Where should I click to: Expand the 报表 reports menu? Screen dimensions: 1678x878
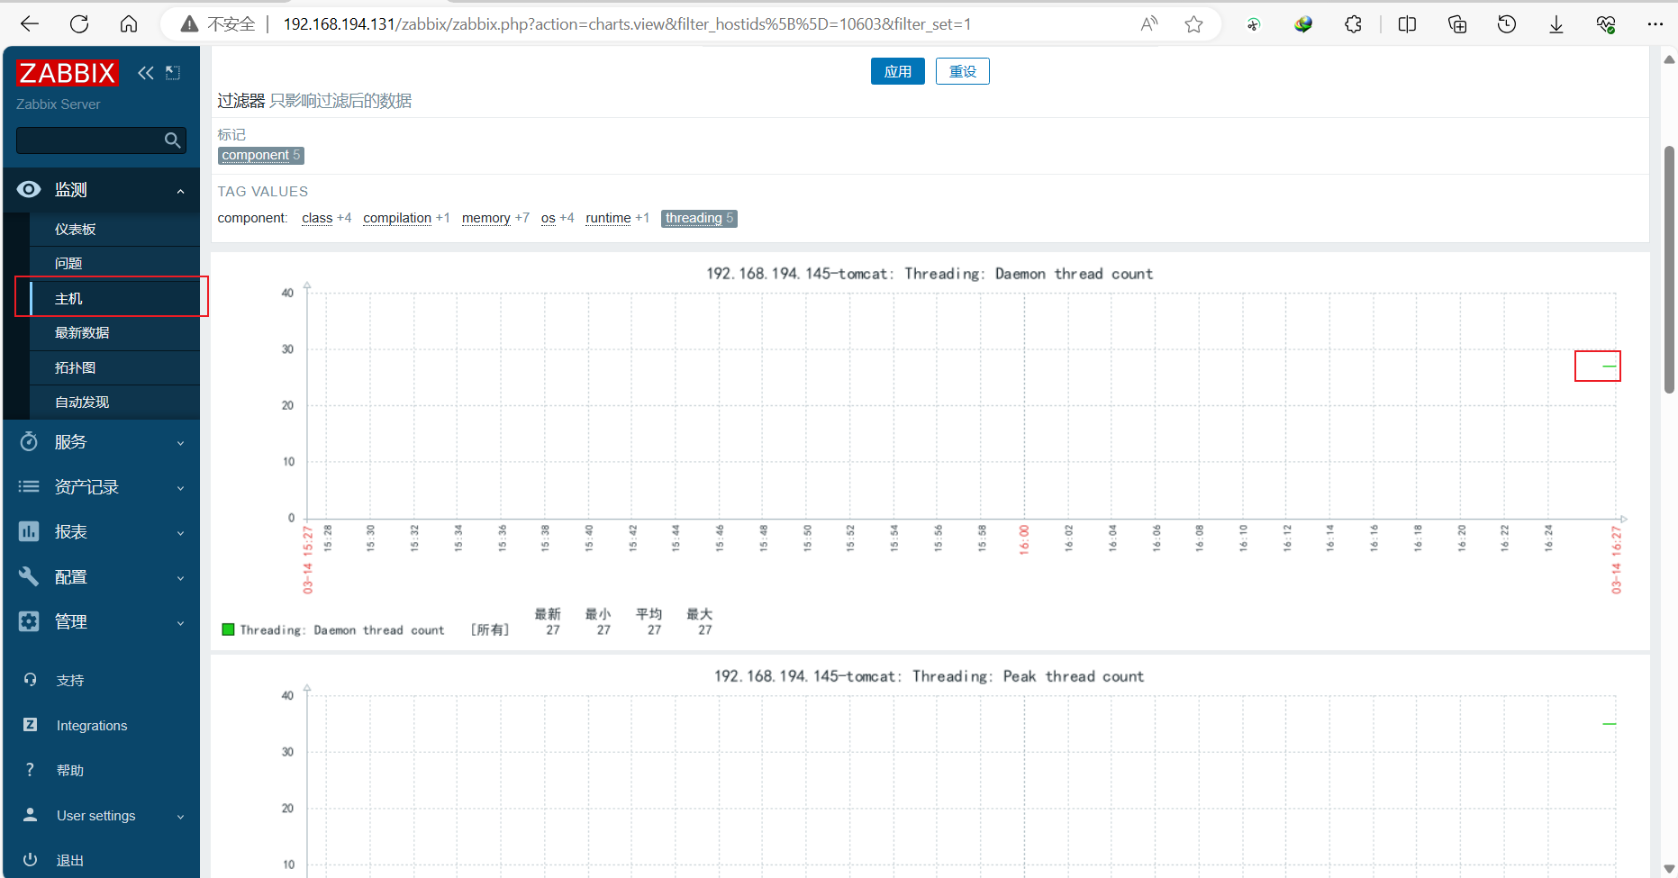click(102, 532)
